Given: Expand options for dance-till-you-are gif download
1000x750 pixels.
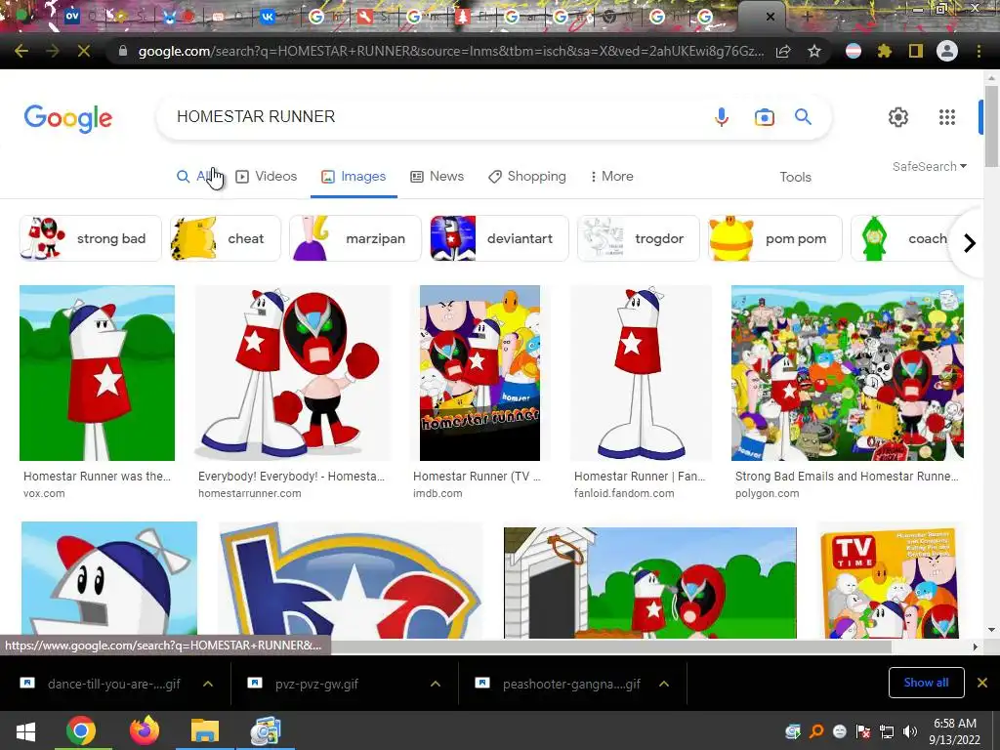Looking at the screenshot, I should tap(208, 684).
